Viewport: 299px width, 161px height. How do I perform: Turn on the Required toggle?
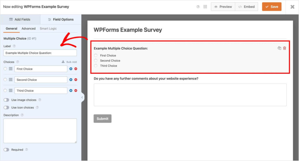pos(6,150)
